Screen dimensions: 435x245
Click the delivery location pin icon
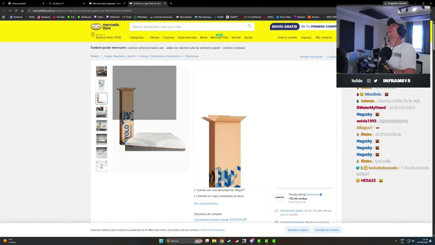coord(92,35)
